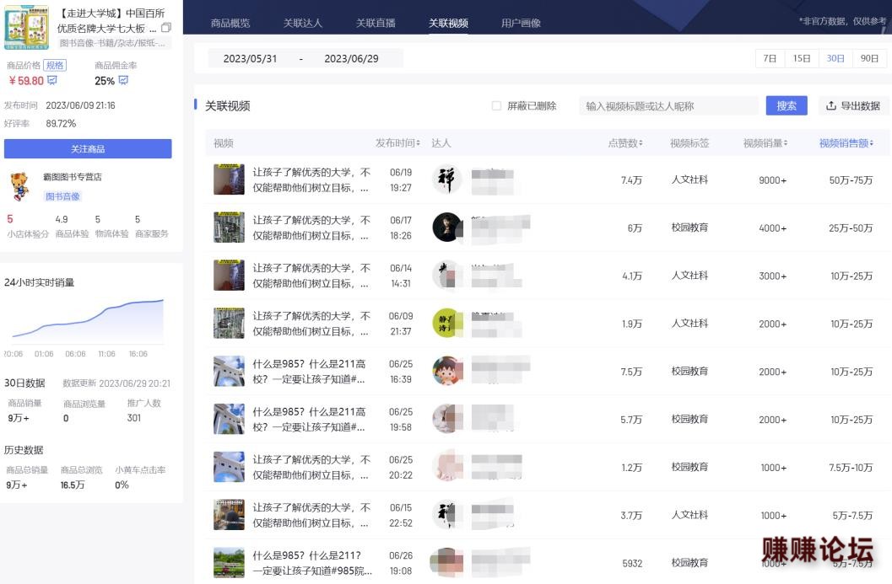Open creator avatar for 06/25 19:58 video
Image resolution: width=892 pixels, height=584 pixels.
[446, 420]
